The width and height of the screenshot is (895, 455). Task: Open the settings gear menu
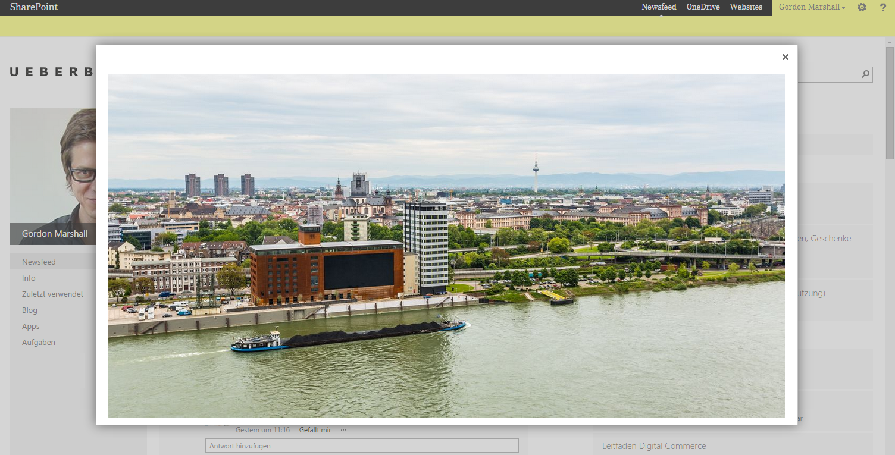click(x=862, y=7)
